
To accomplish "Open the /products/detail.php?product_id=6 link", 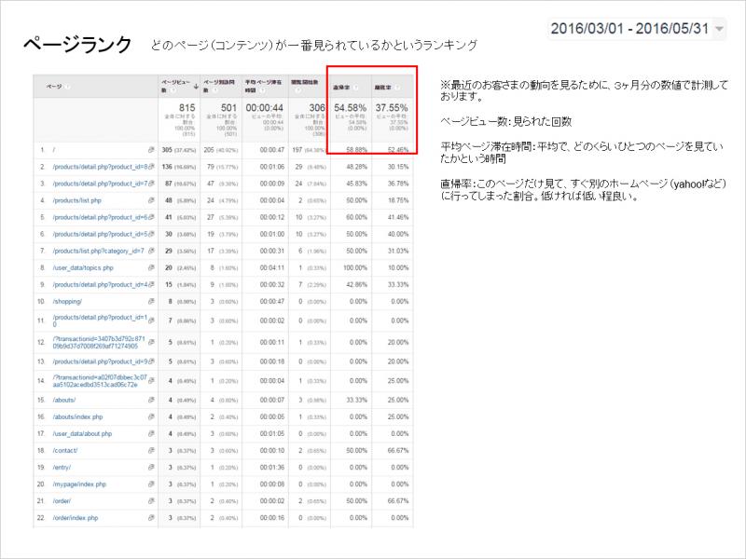I will pos(101,217).
